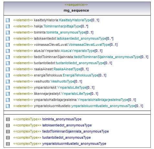The image size is (154, 149).
Task: Select the laitoksentiedot element icon
Action: 8,39
